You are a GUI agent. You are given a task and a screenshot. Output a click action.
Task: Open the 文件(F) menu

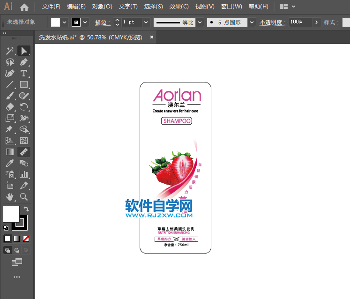pos(51,7)
